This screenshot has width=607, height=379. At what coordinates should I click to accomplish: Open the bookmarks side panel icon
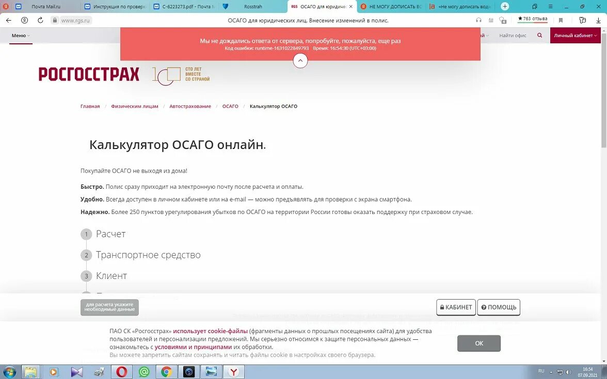coord(535,7)
